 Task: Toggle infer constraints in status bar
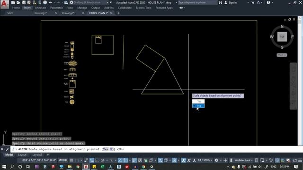86,160
